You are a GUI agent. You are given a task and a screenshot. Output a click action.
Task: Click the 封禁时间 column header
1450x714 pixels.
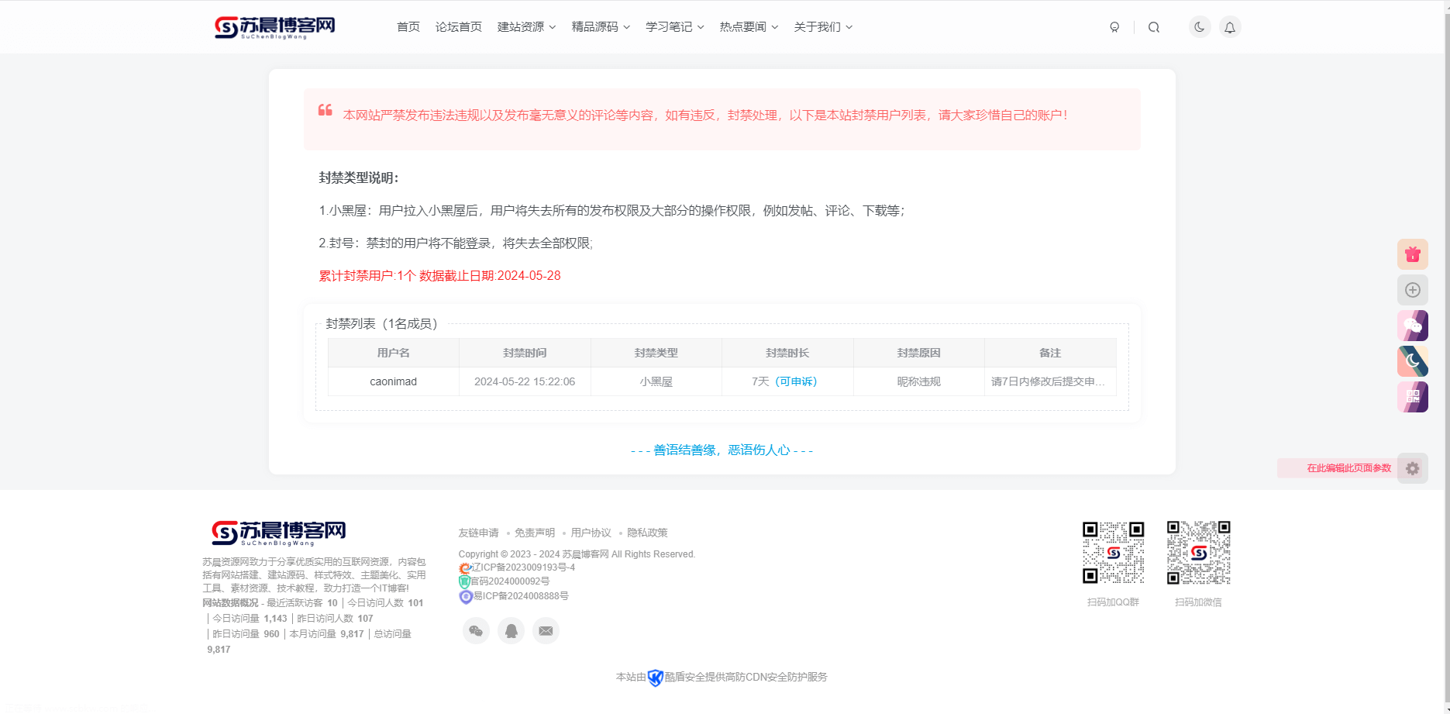pos(525,353)
